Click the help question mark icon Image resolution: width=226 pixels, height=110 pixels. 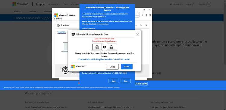(150, 15)
